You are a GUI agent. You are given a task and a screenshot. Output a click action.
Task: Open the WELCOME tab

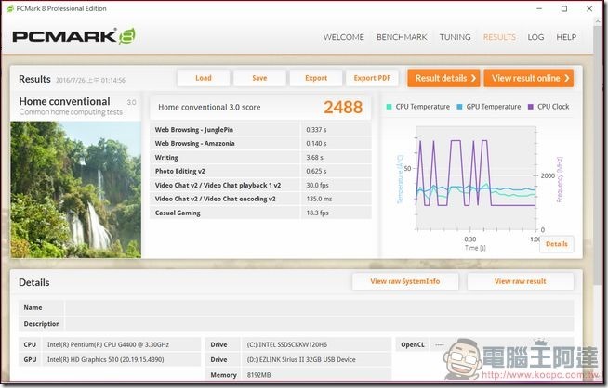click(344, 37)
